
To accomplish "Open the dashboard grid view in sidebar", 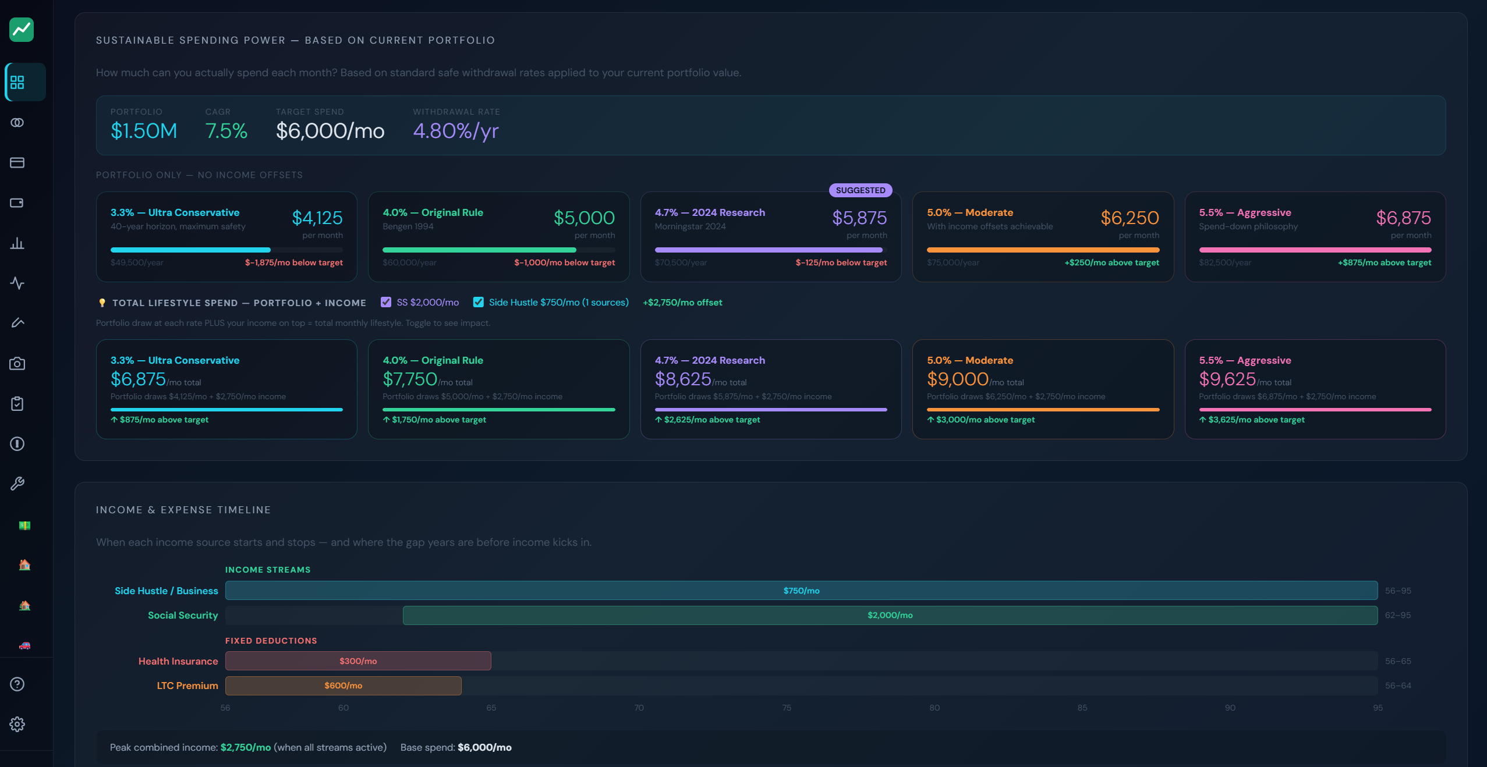I will point(17,82).
